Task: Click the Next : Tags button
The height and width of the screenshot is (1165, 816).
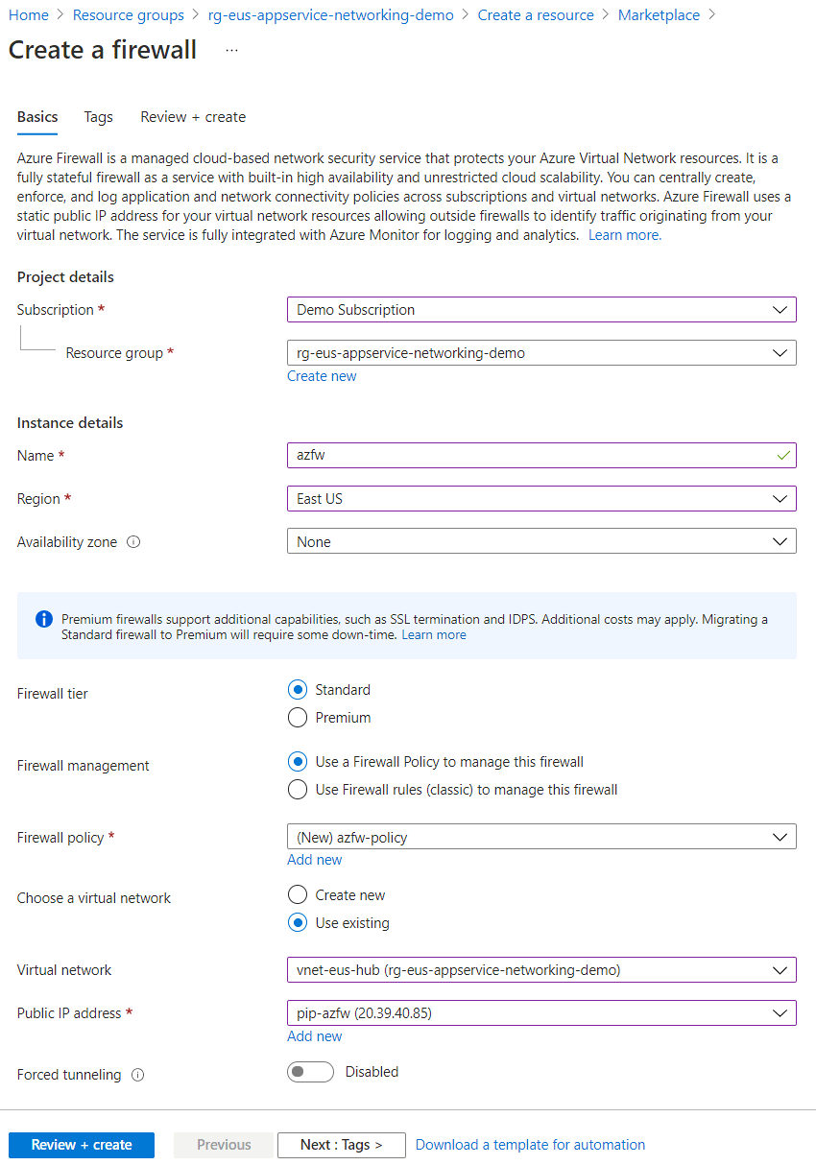Action: (341, 1145)
